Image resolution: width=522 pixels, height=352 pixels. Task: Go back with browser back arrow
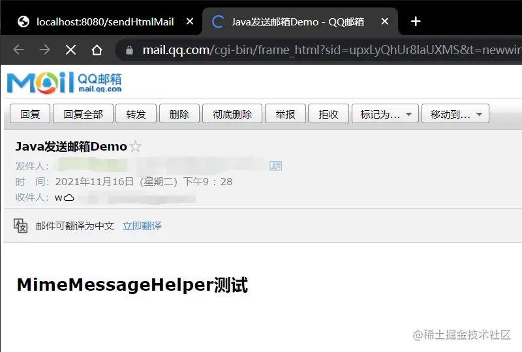pyautogui.click(x=19, y=50)
